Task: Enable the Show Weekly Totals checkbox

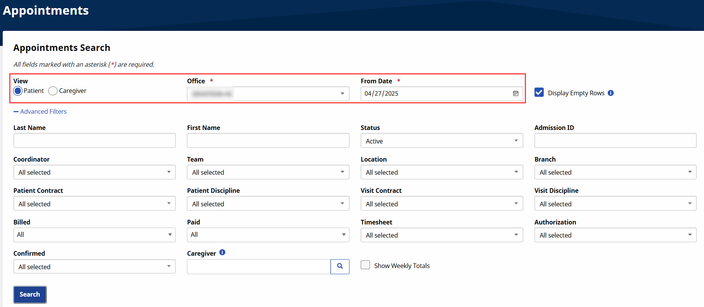Action: (x=365, y=265)
